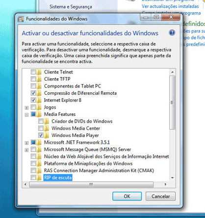The width and height of the screenshot is (205, 218).
Task: Click the folder icon beside Componentes de Tablet PC
Action: [x=39, y=86]
